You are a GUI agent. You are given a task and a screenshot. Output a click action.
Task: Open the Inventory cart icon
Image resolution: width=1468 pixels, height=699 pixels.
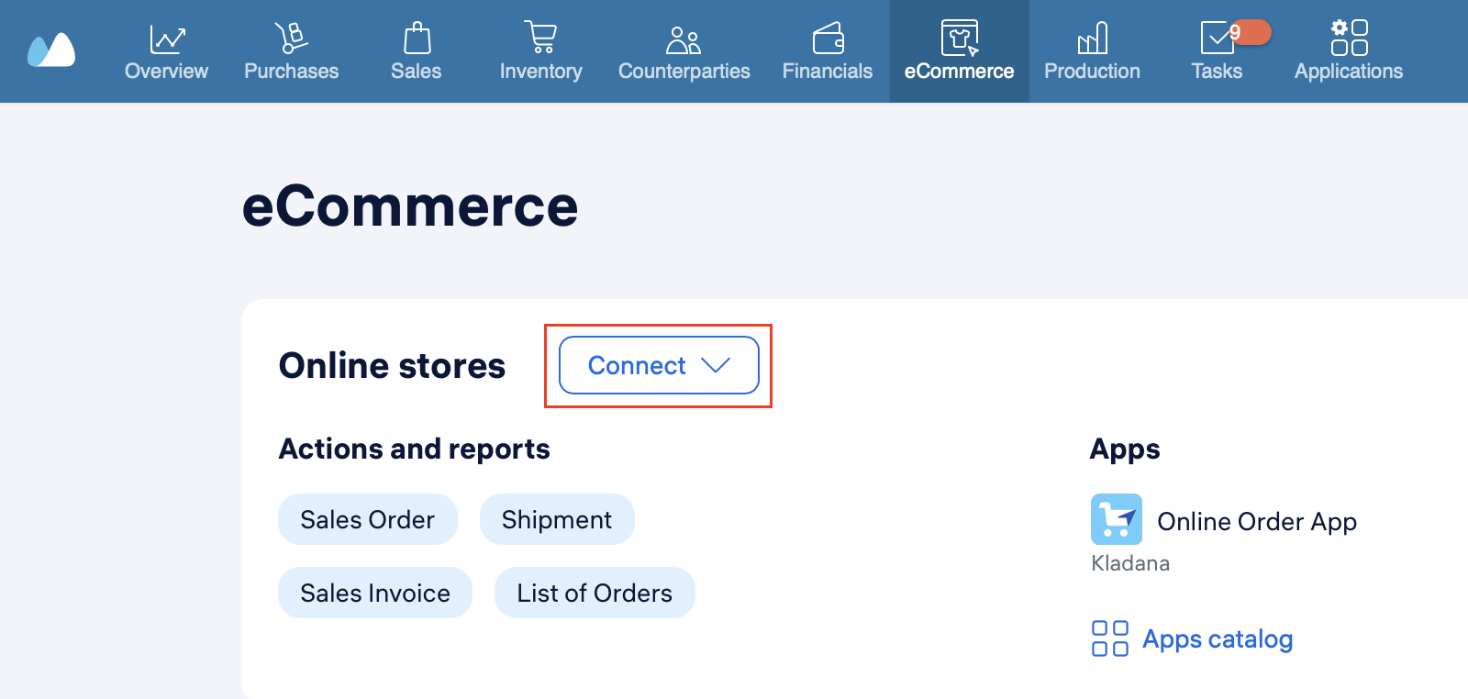[x=540, y=38]
